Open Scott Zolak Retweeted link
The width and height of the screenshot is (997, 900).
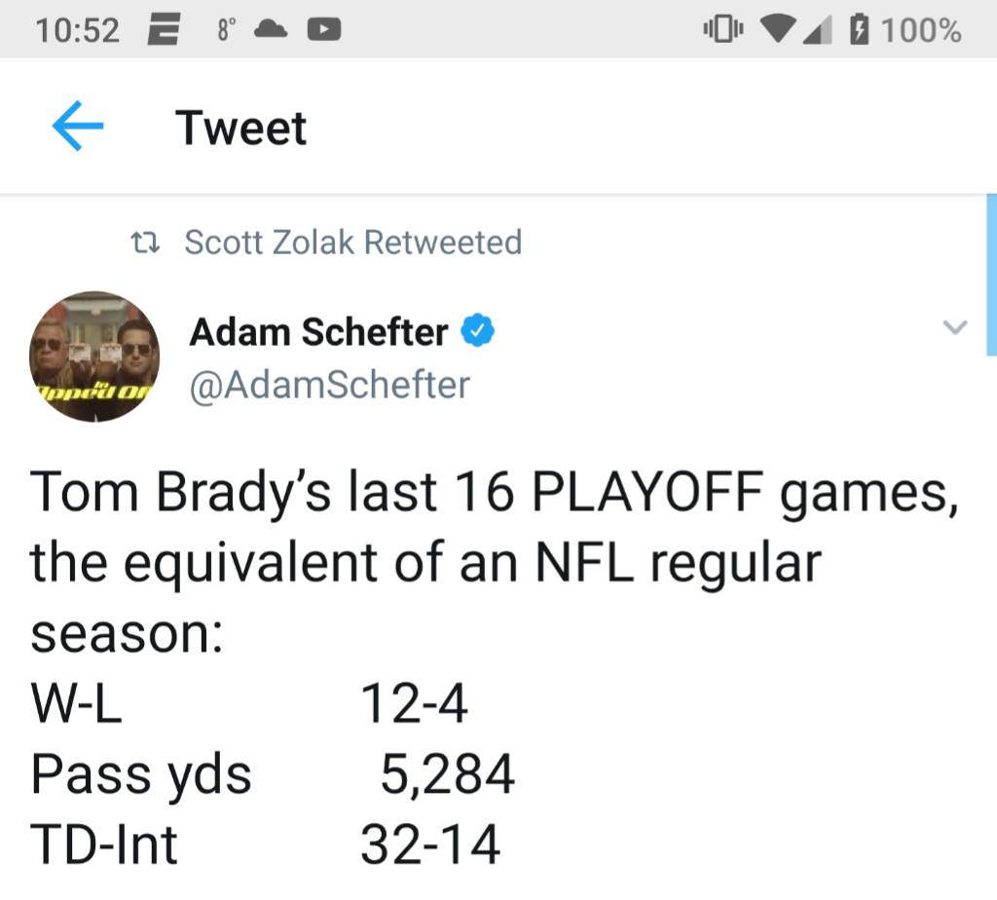tap(352, 243)
